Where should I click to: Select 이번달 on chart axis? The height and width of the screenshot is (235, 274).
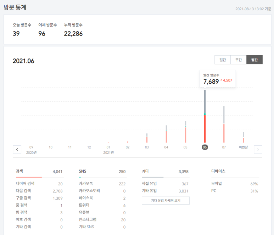tap(243, 147)
